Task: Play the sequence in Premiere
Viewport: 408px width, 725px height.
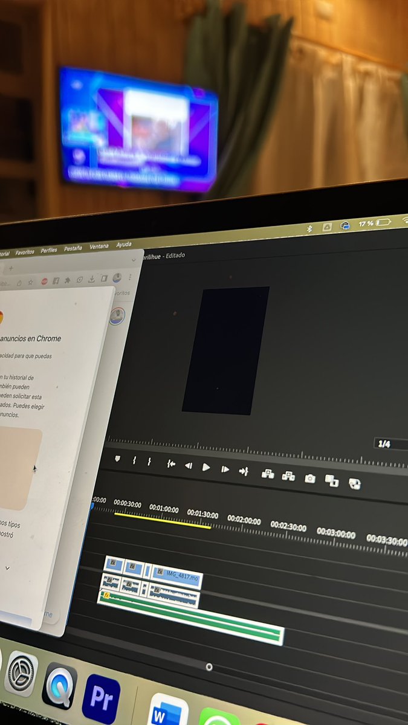Action: [x=206, y=467]
